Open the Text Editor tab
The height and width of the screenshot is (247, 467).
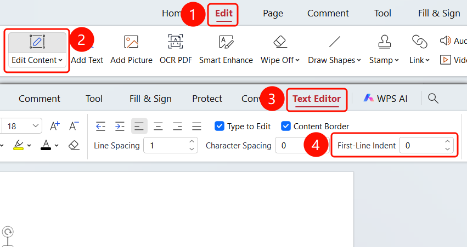(317, 99)
